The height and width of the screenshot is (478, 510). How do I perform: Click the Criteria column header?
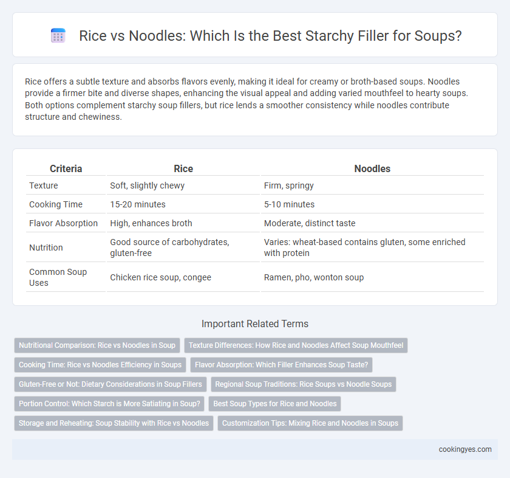[x=66, y=168]
